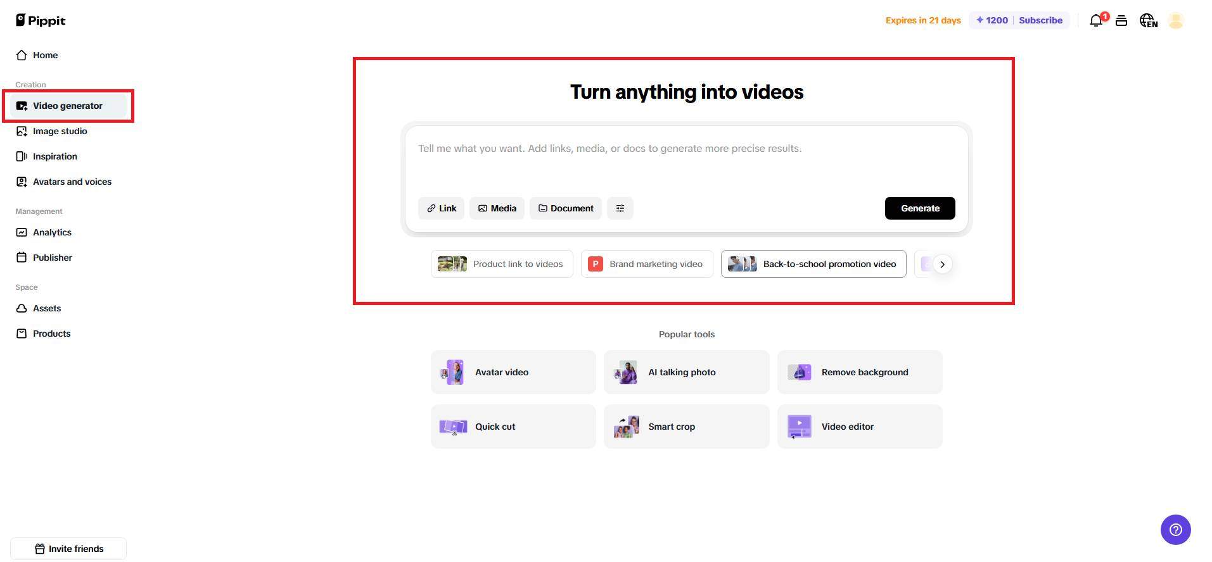Image resolution: width=1212 pixels, height=562 pixels.
Task: Add a Link to the prompt
Action: (x=441, y=208)
